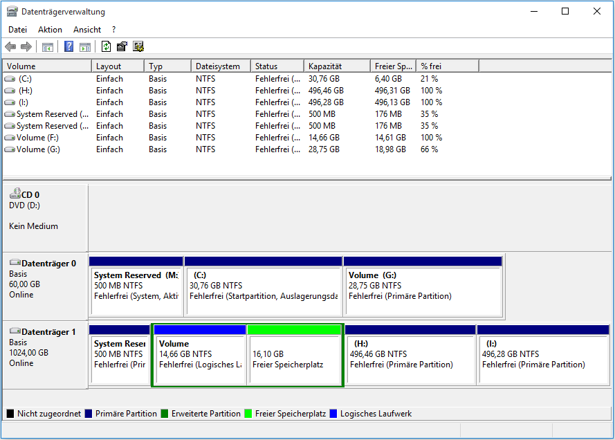Toggle the action pane icon
The height and width of the screenshot is (440, 615).
(x=84, y=46)
